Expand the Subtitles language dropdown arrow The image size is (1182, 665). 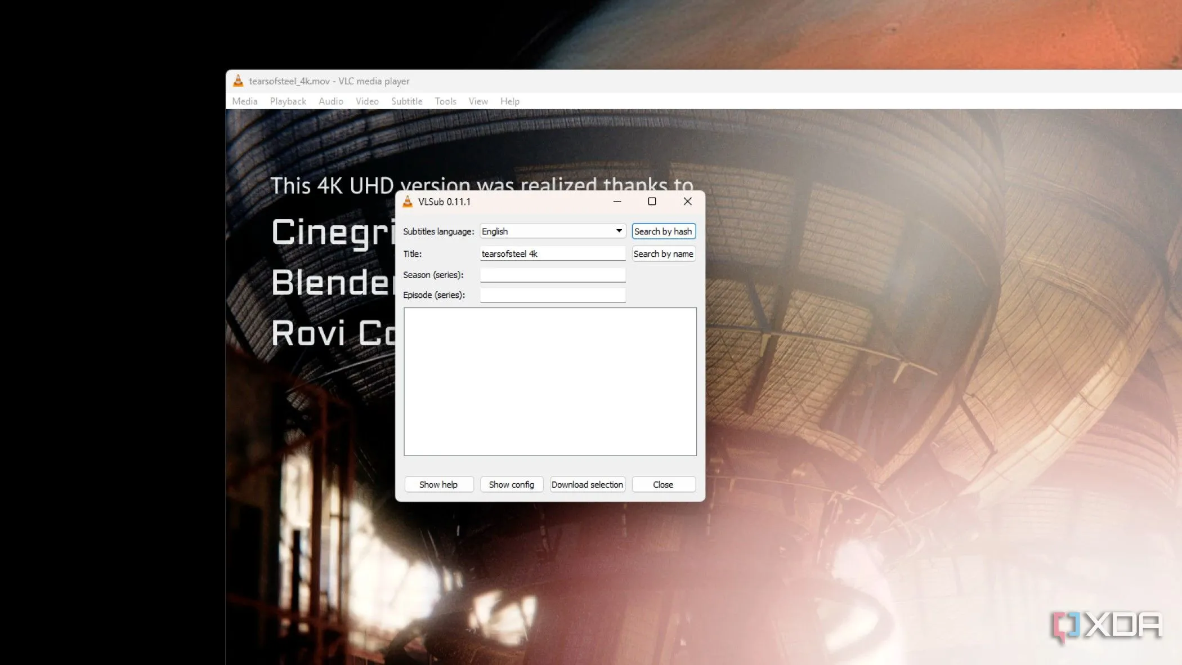tap(619, 231)
